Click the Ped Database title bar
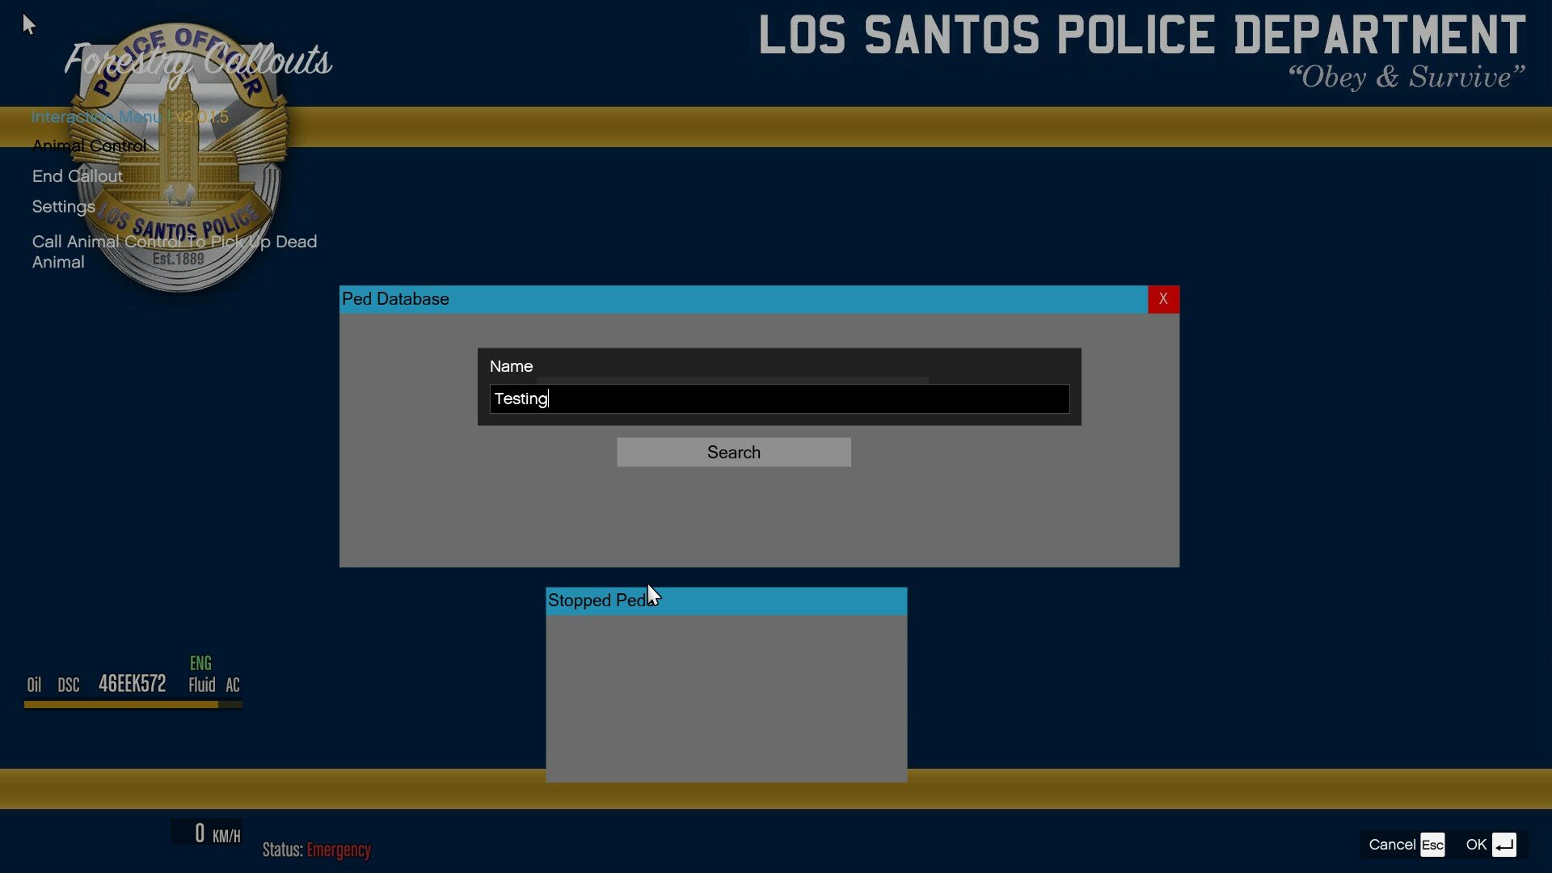Viewport: 1552px width, 873px height. (742, 299)
